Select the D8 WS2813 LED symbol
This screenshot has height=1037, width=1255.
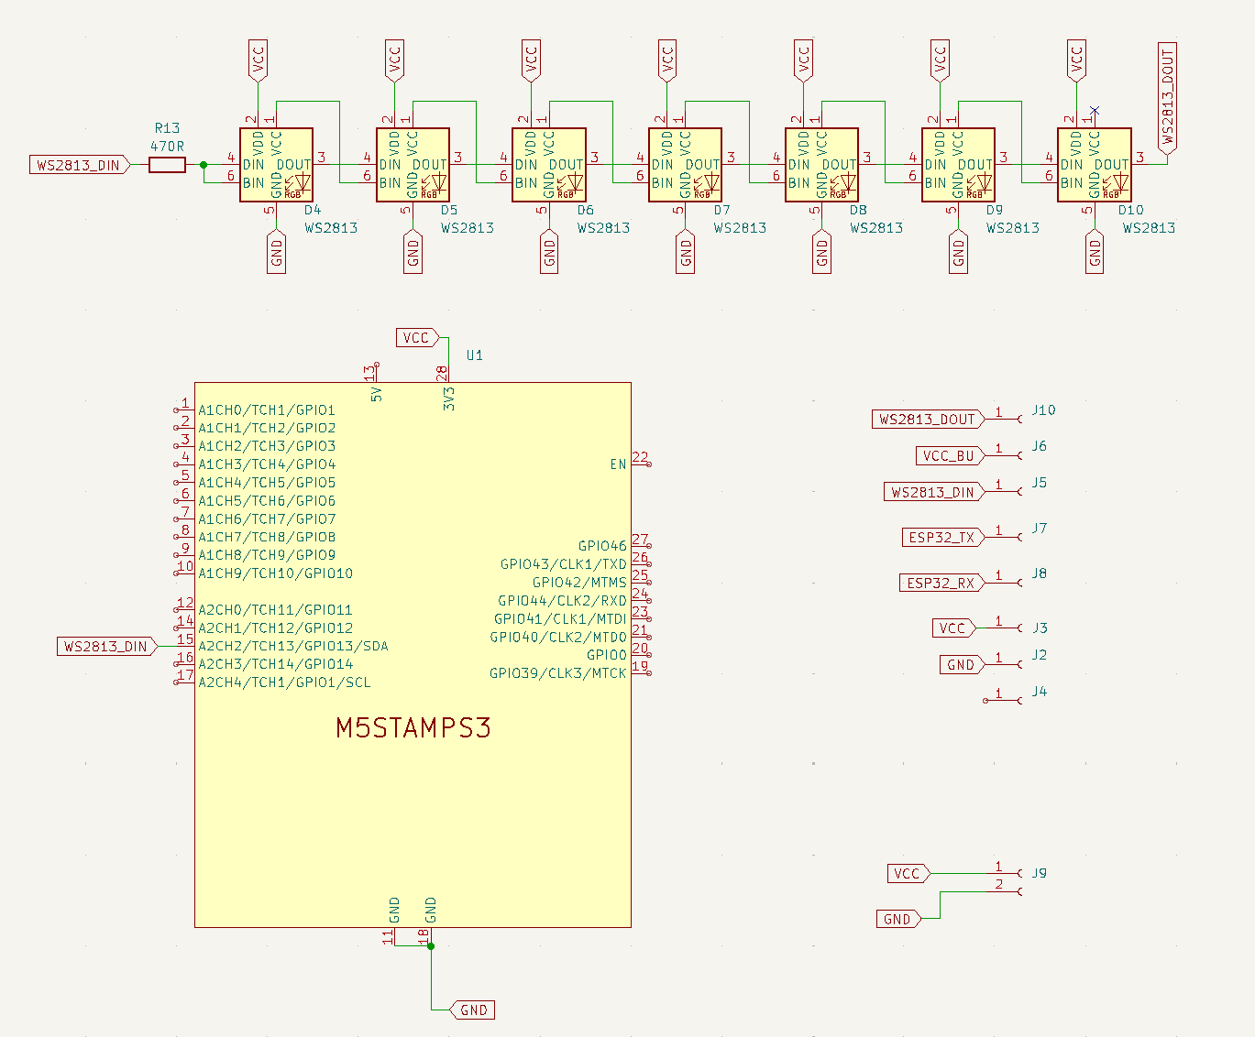822,165
